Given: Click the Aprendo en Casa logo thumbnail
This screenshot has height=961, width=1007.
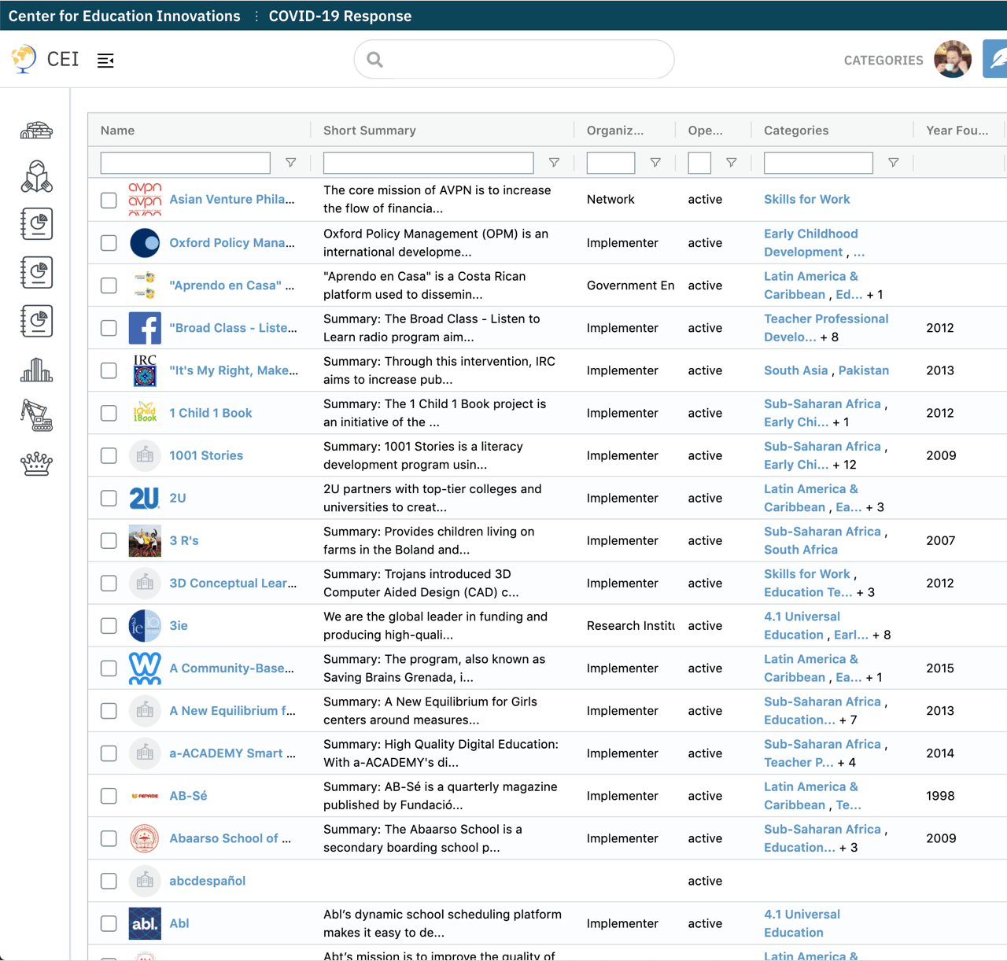Looking at the screenshot, I should [145, 285].
